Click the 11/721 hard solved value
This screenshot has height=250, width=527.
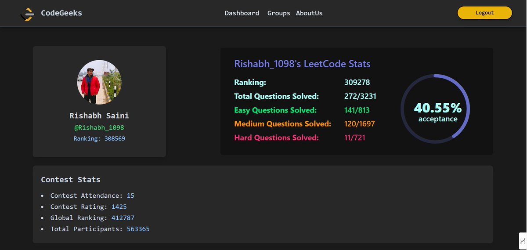pos(355,138)
